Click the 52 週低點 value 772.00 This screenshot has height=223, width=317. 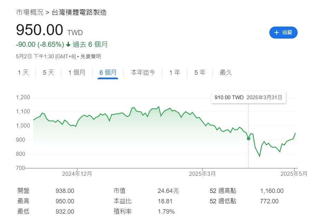pyautogui.click(x=269, y=201)
